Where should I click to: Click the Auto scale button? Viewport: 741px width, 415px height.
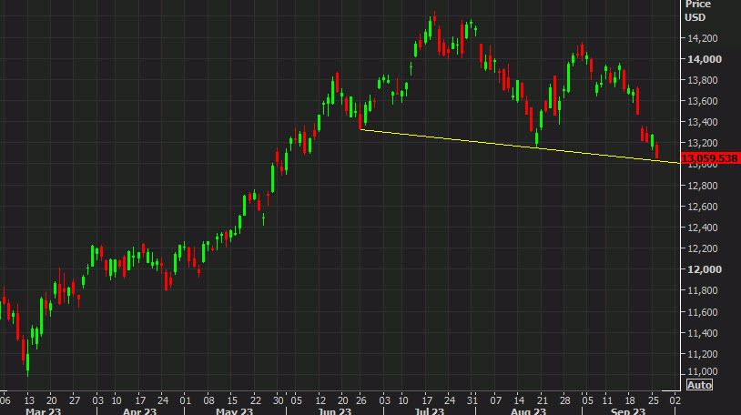(x=699, y=385)
